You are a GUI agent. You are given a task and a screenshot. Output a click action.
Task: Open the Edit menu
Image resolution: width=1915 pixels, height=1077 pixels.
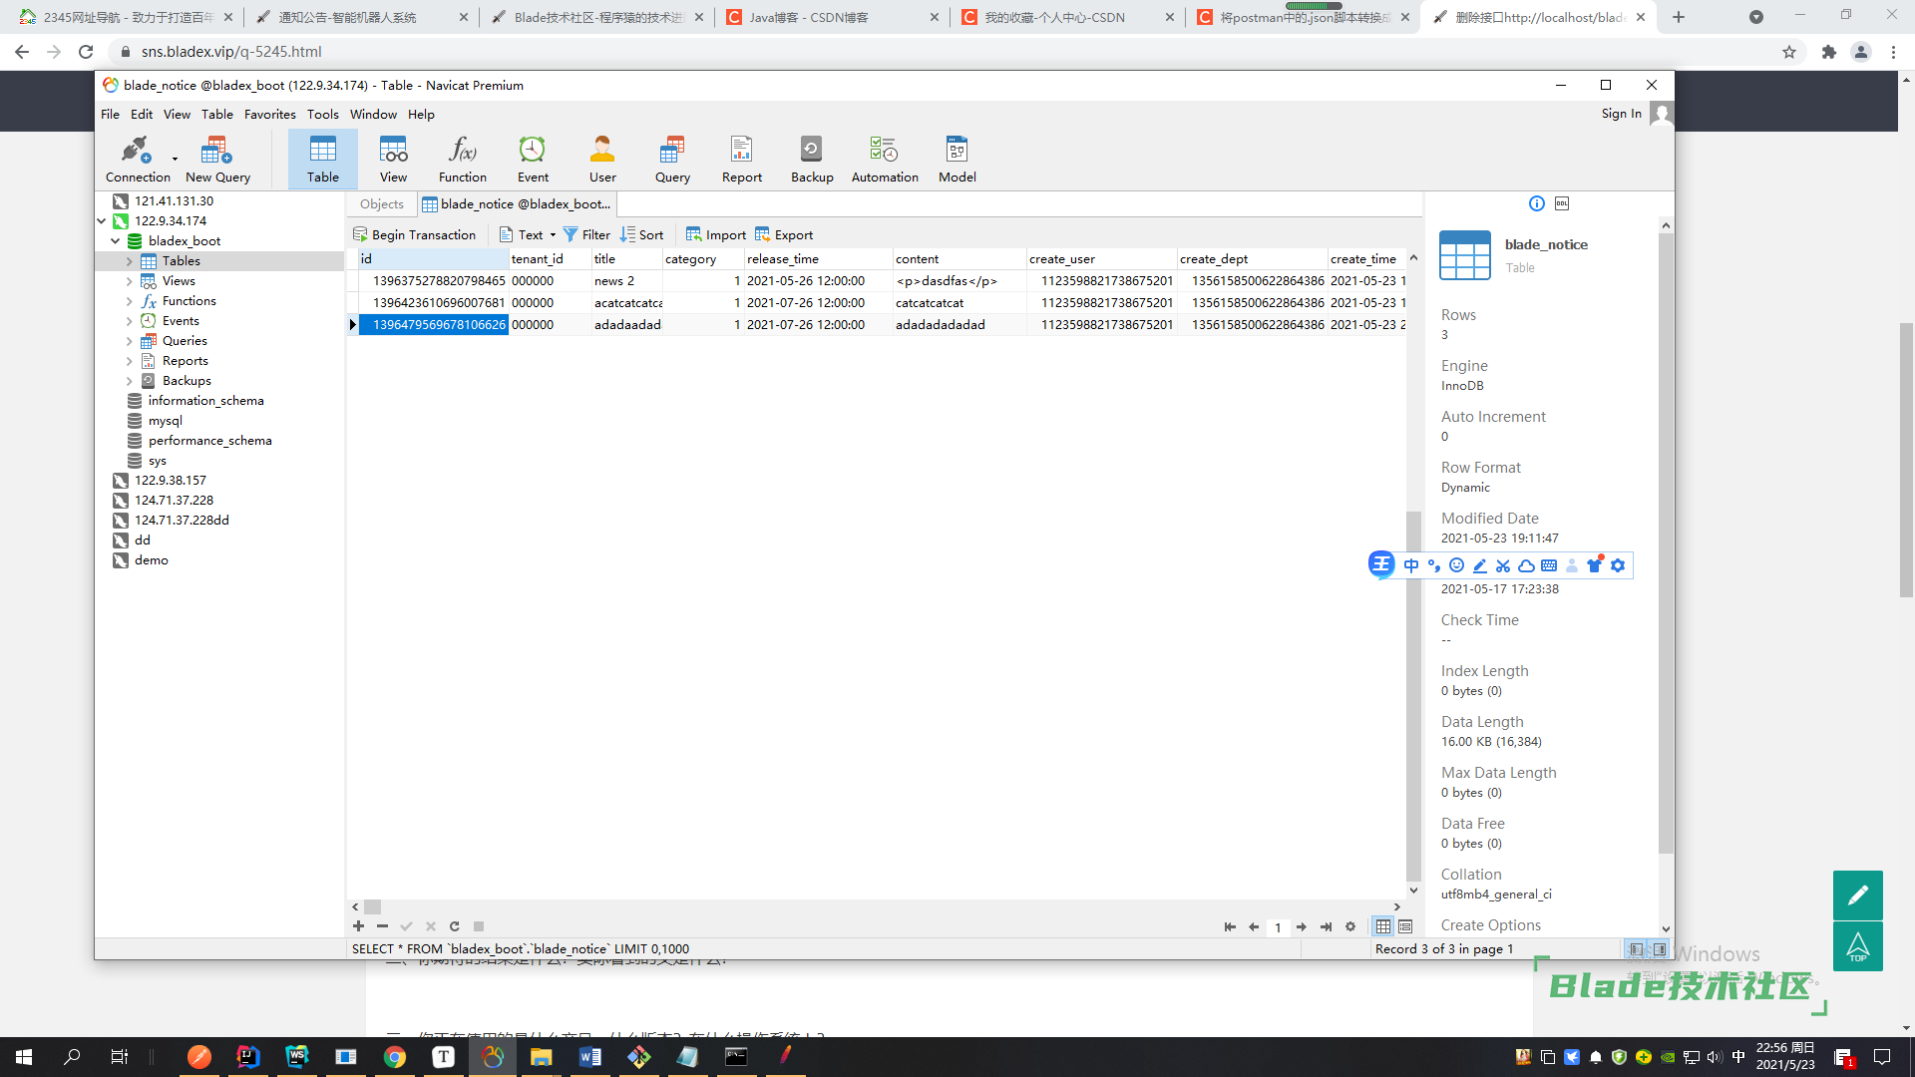142,115
